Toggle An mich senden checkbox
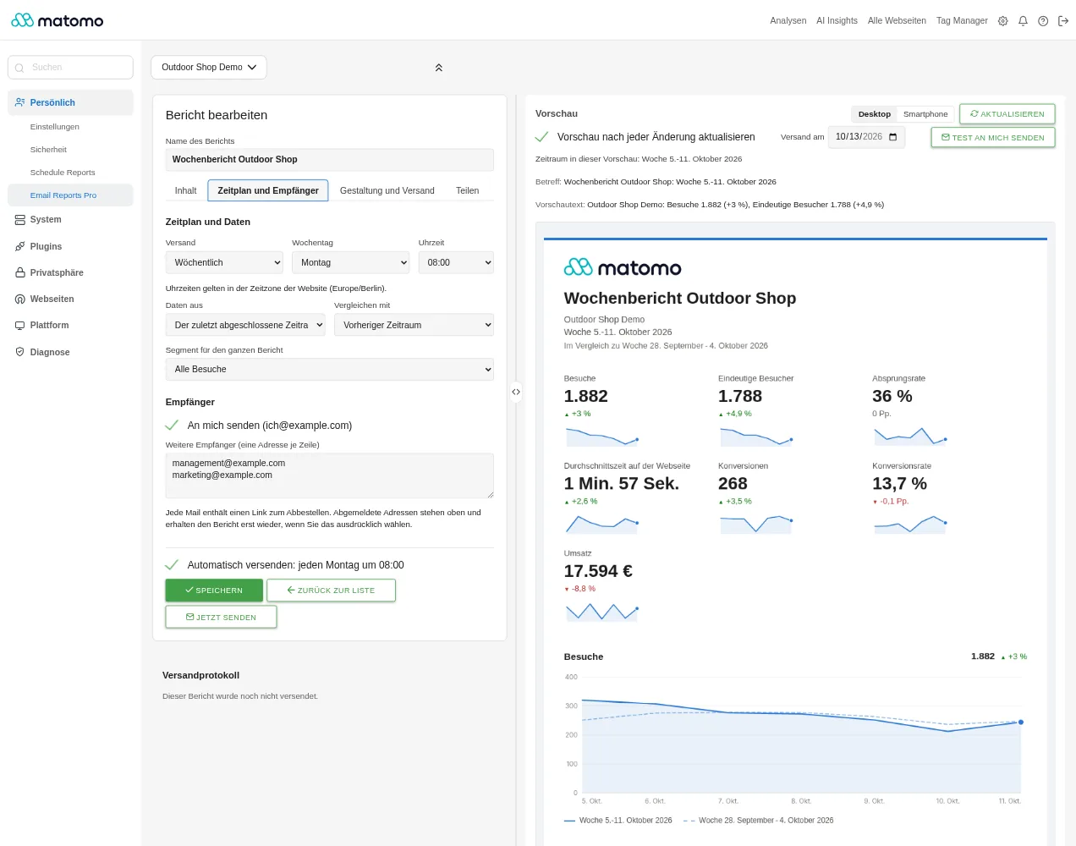The image size is (1076, 846). 172,426
